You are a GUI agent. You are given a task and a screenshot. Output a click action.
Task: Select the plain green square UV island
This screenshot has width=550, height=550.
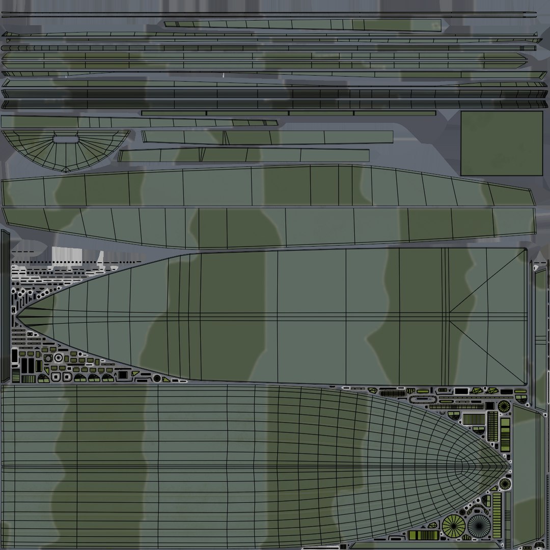click(502, 143)
